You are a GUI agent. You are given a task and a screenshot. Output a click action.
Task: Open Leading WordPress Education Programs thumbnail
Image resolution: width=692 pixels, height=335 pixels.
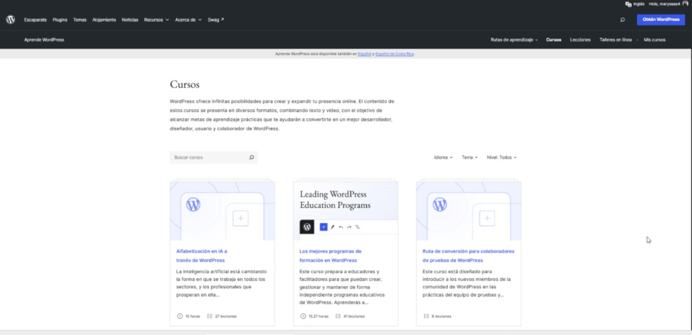345,211
